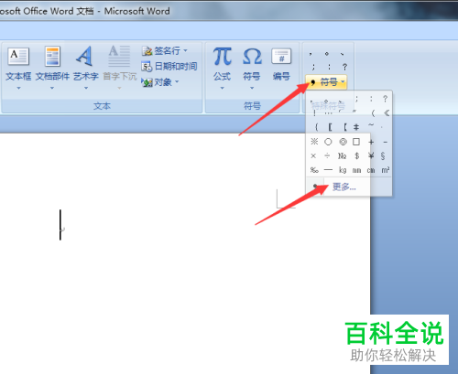Expand the 对象 dropdown arrow
The image size is (458, 374).
click(x=177, y=82)
